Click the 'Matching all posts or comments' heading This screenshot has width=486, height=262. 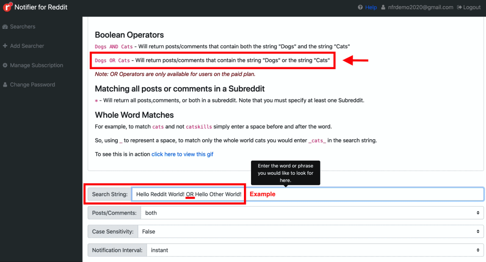pos(180,89)
